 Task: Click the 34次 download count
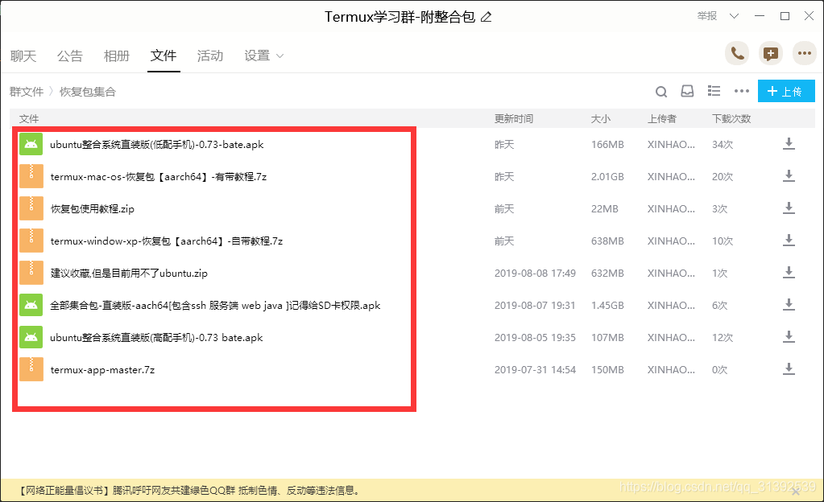pos(723,144)
